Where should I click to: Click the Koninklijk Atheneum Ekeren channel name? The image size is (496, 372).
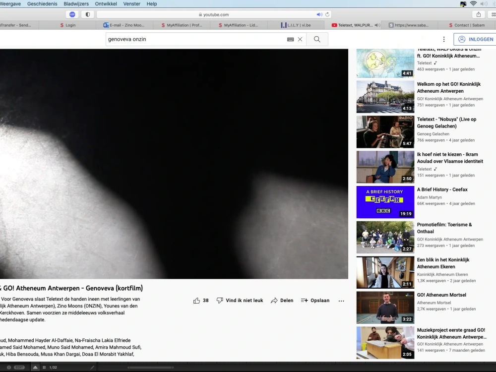click(x=442, y=274)
